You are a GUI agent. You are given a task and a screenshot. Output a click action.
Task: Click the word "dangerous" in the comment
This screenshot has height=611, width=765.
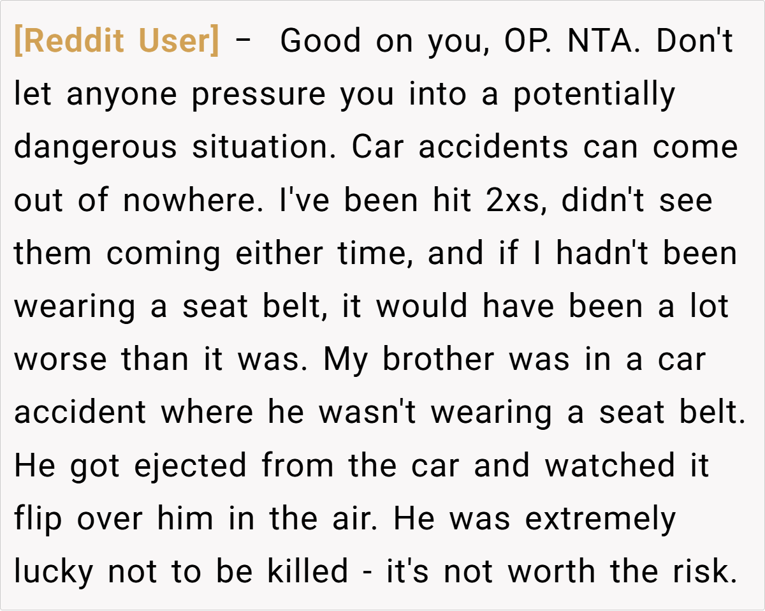[95, 148]
